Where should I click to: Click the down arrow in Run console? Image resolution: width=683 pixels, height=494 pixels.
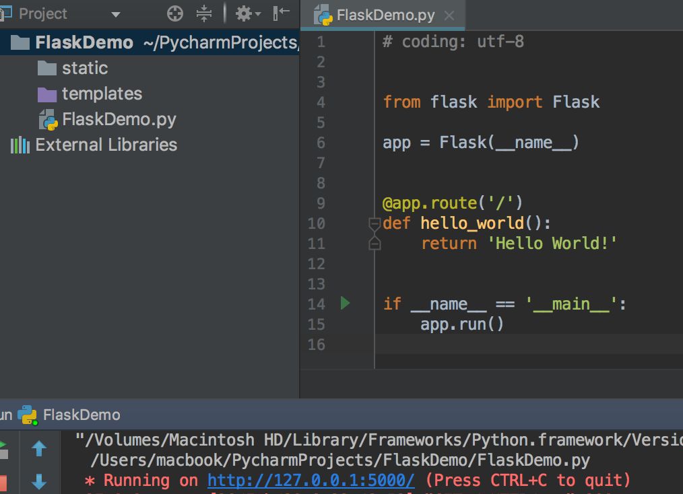(39, 481)
